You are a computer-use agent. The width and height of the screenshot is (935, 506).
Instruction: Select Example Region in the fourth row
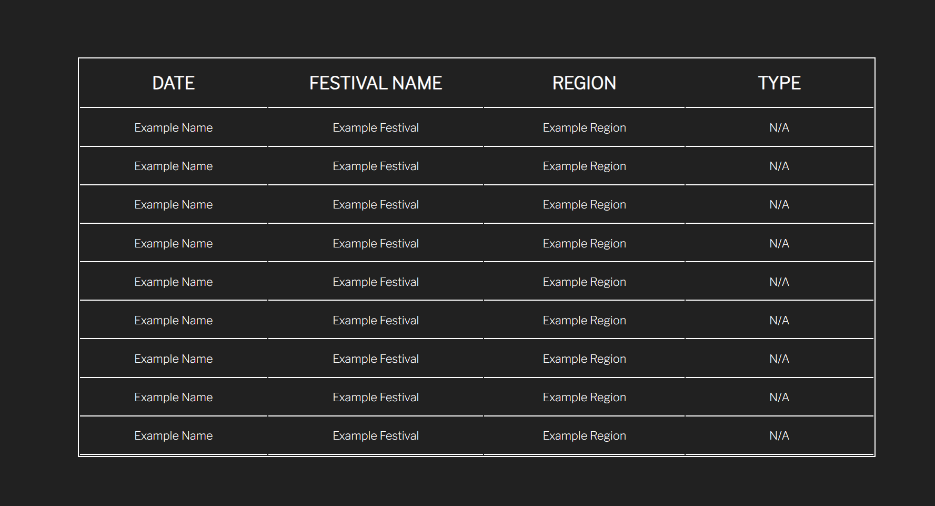[585, 244]
